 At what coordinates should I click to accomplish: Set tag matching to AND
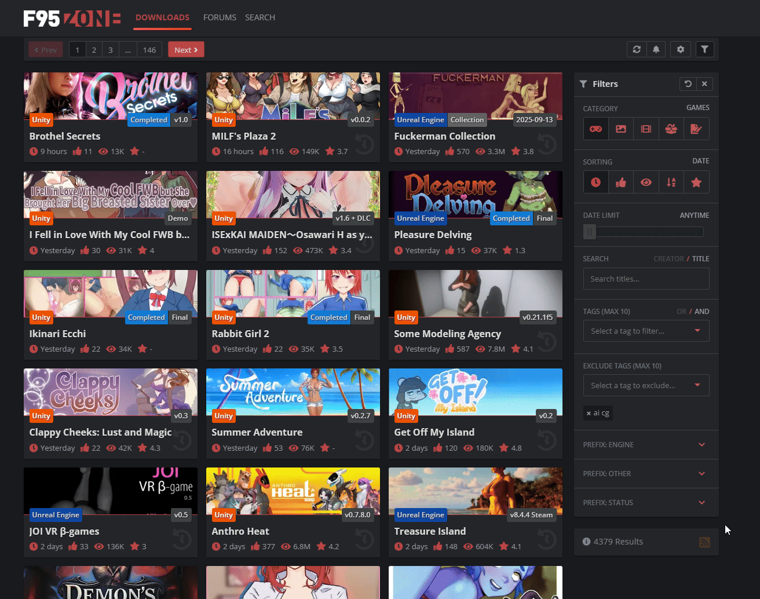(702, 312)
